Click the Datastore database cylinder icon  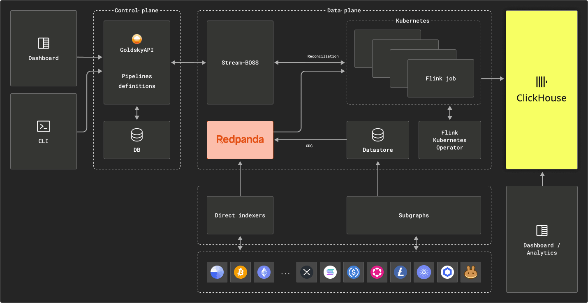(x=377, y=134)
